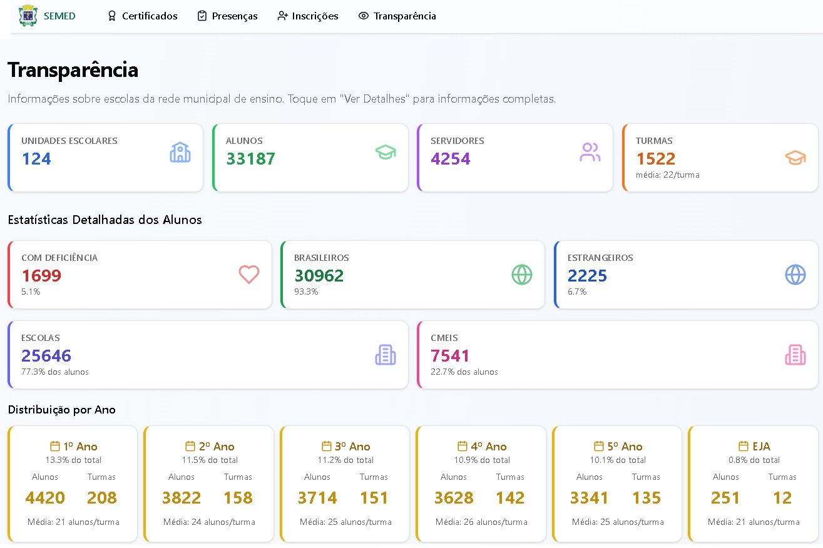Click the 33187 Alunos total value
This screenshot has width=823, height=548.
click(250, 158)
